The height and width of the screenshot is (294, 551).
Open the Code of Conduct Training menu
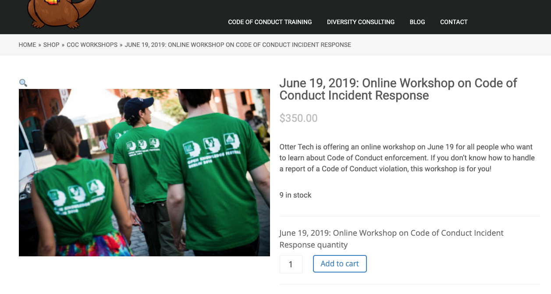click(x=270, y=22)
